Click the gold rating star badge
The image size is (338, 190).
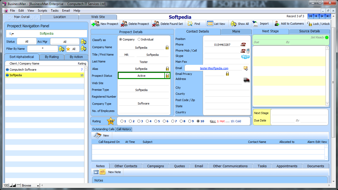[x=111, y=121]
